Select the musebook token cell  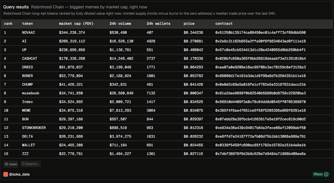30,93
